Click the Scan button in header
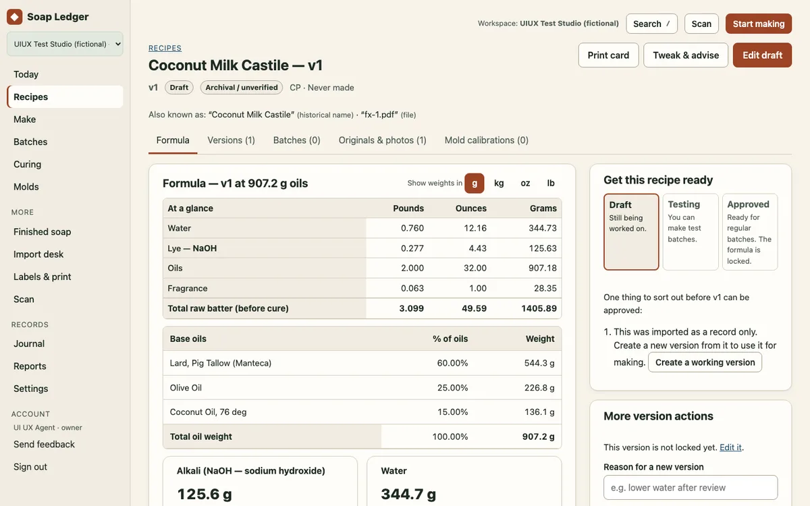The image size is (810, 506). coord(701,24)
